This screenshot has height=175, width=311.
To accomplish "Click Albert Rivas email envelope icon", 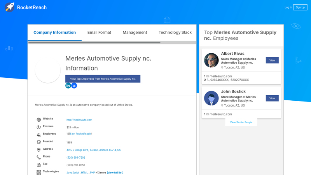I will [x=208, y=76].
